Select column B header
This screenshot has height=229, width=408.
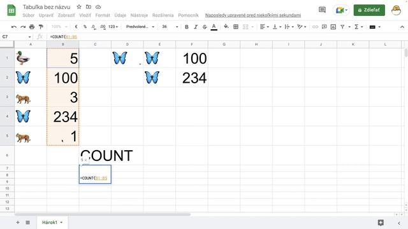pos(63,45)
